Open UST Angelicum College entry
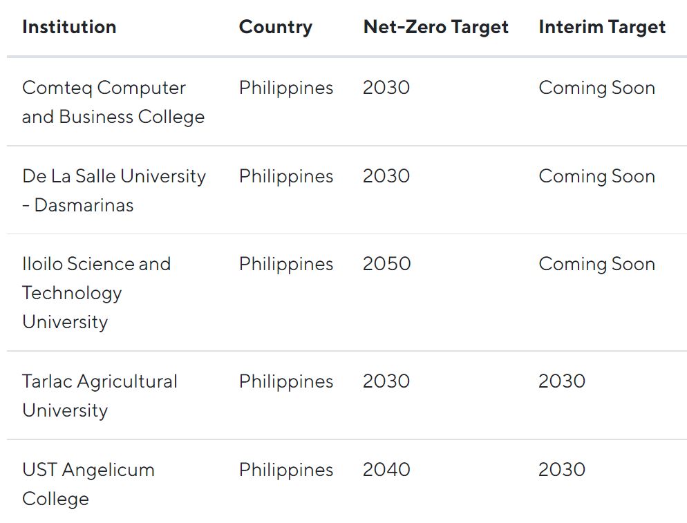This screenshot has width=687, height=523. [88, 484]
